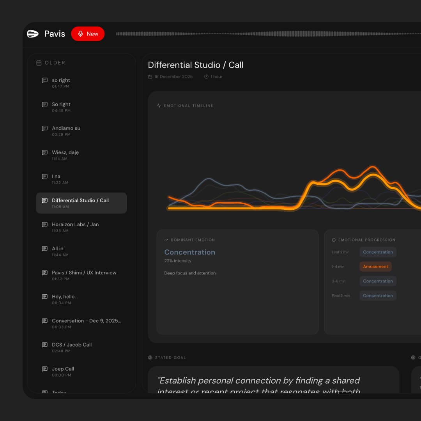The image size is (421, 421).
Task: Click the stated goal quote card
Action: coord(274,380)
